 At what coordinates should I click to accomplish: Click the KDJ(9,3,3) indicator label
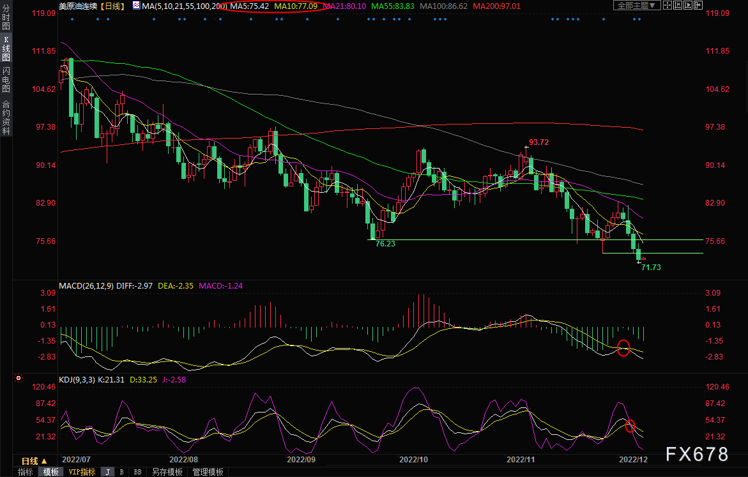click(x=77, y=380)
